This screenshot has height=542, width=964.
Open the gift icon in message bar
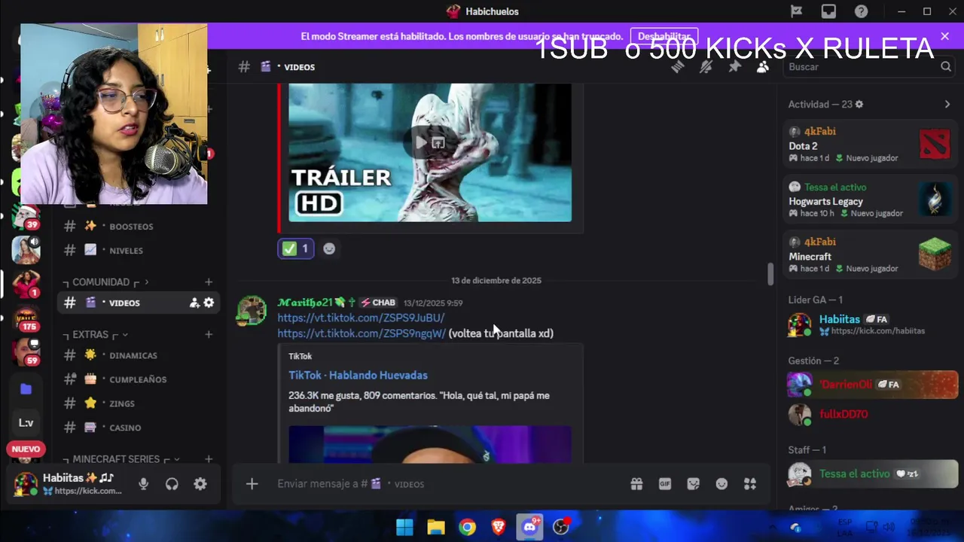pyautogui.click(x=636, y=484)
